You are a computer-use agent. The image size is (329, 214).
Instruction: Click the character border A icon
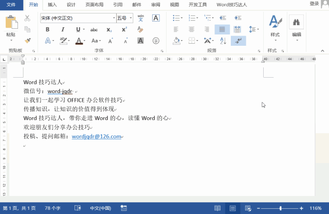pos(156,18)
